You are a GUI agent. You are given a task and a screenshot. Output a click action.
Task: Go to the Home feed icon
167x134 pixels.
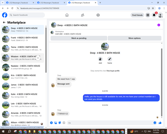[x=67, y=15]
